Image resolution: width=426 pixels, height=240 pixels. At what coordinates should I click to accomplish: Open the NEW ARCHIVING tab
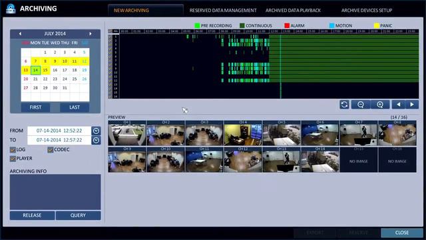145,11
